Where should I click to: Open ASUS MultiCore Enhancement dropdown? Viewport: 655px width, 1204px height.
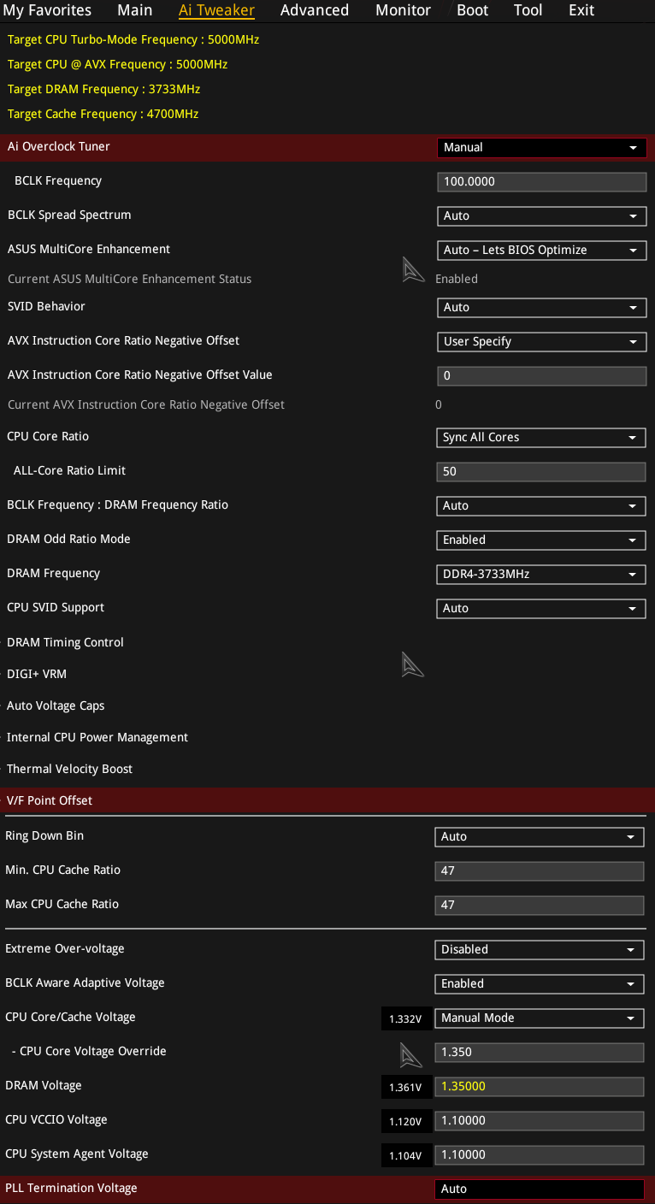[x=541, y=250]
